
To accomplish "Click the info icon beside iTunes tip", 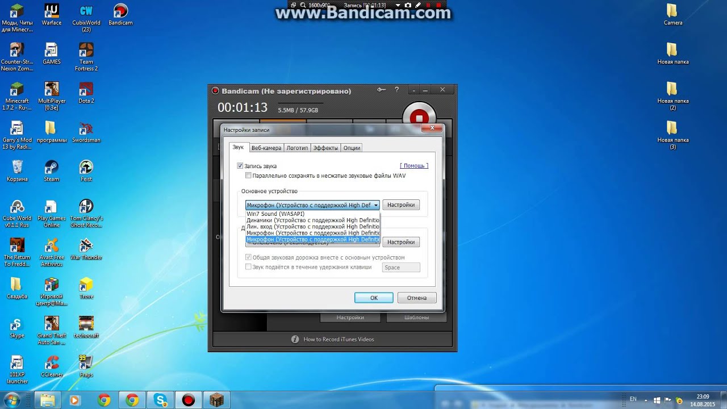I will [295, 339].
